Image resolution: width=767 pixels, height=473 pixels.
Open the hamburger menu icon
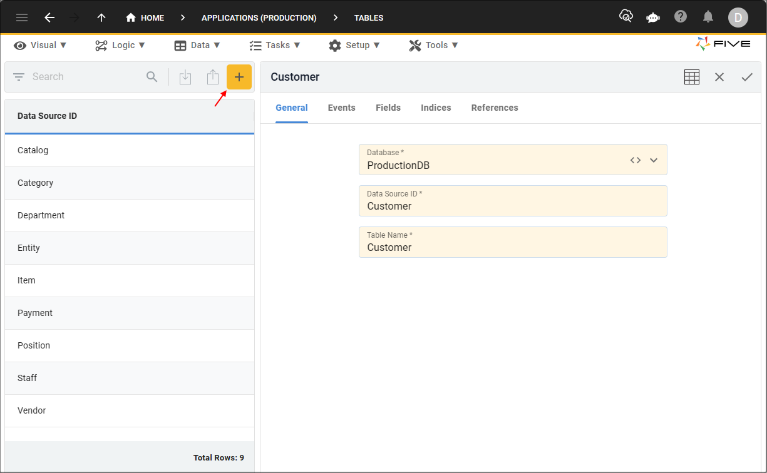point(22,18)
